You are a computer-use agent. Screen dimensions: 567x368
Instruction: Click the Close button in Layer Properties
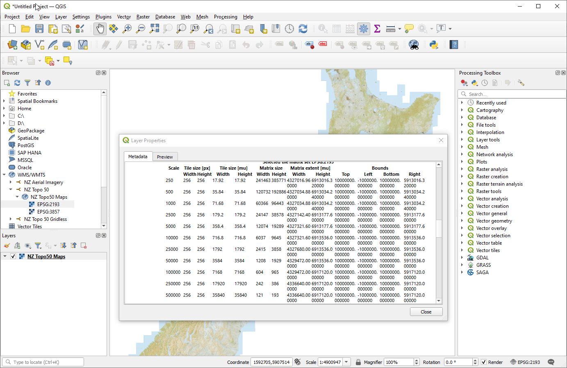426,312
